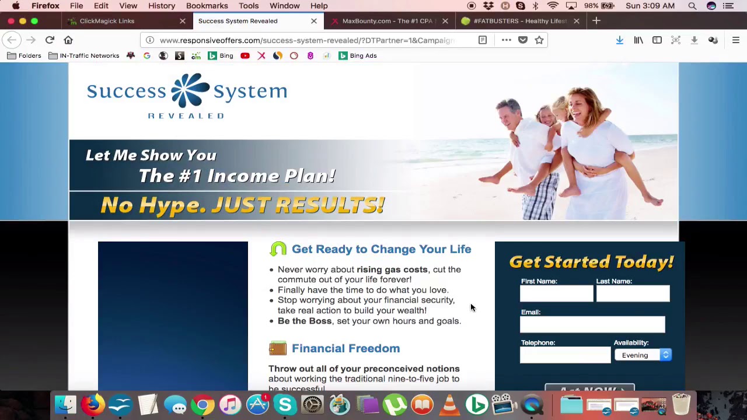
Task: Click the 'Financial Freedom' heading
Action: click(345, 348)
